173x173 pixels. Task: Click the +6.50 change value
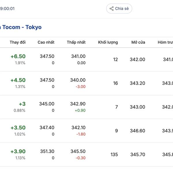point(18,57)
